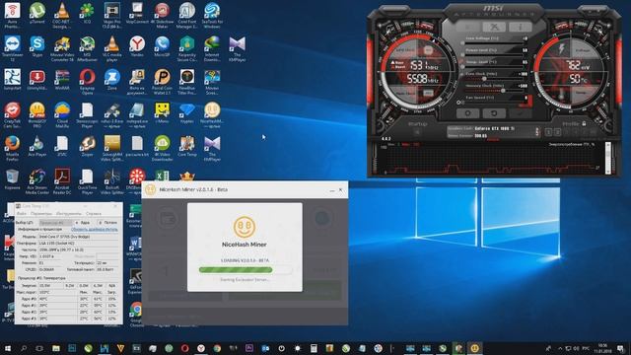Click the Memory Clock slider handle
The width and height of the screenshot is (631, 355).
(x=503, y=91)
